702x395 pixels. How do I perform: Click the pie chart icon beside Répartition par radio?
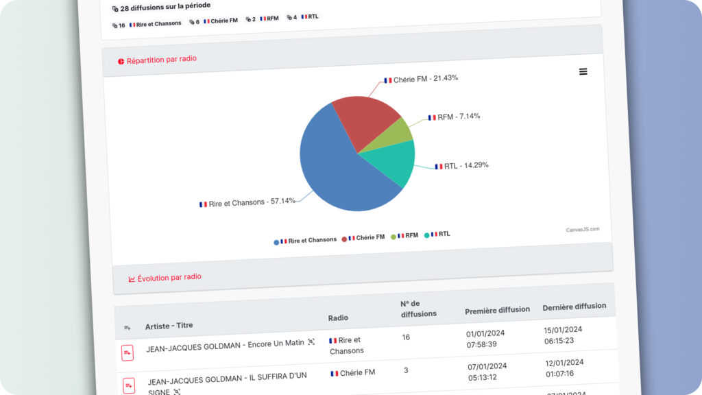(121, 61)
